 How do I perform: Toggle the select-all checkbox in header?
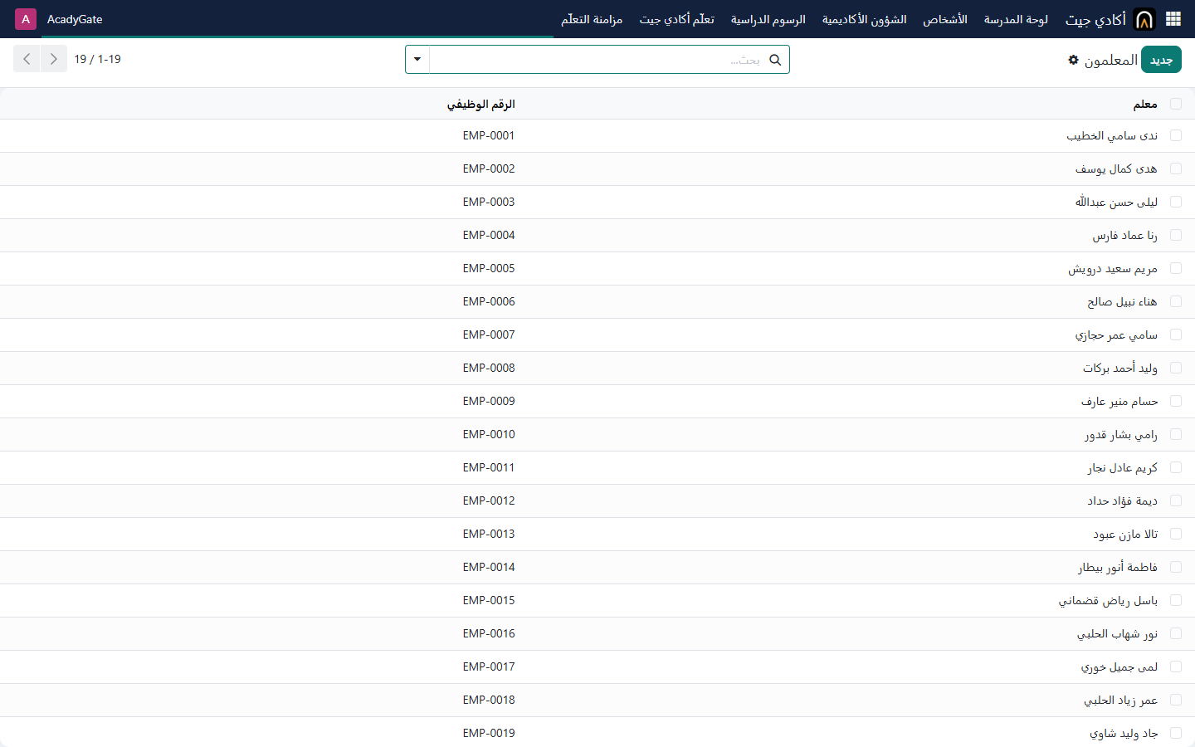click(x=1176, y=104)
